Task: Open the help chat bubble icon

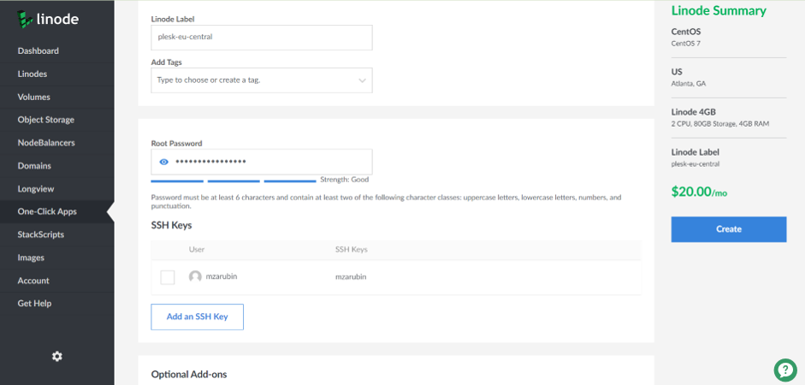Action: 785,370
